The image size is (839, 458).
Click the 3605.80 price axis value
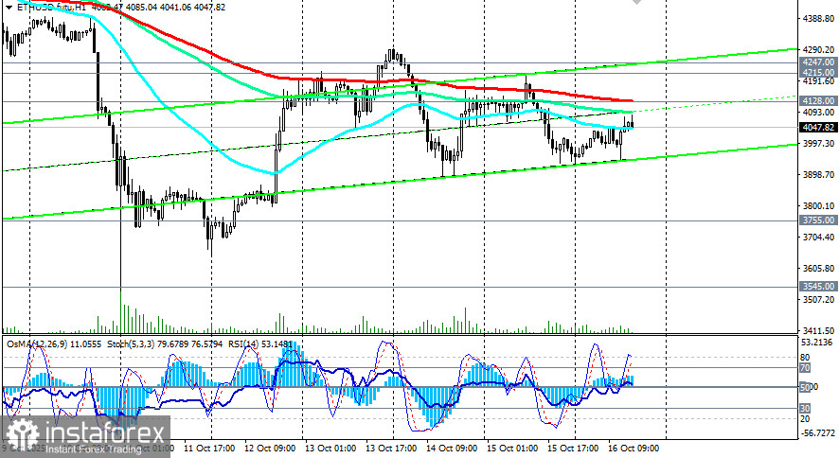(x=819, y=269)
